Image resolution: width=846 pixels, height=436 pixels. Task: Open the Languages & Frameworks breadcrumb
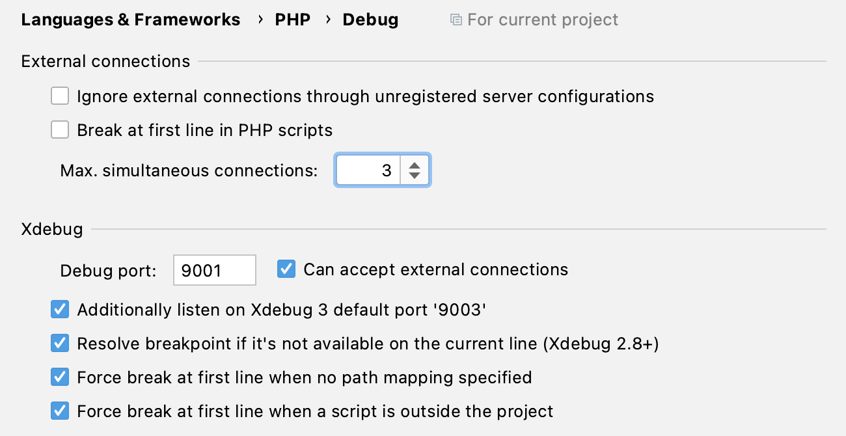(130, 19)
